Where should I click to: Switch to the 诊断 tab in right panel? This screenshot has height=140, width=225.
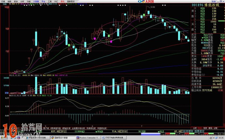tap(216, 128)
